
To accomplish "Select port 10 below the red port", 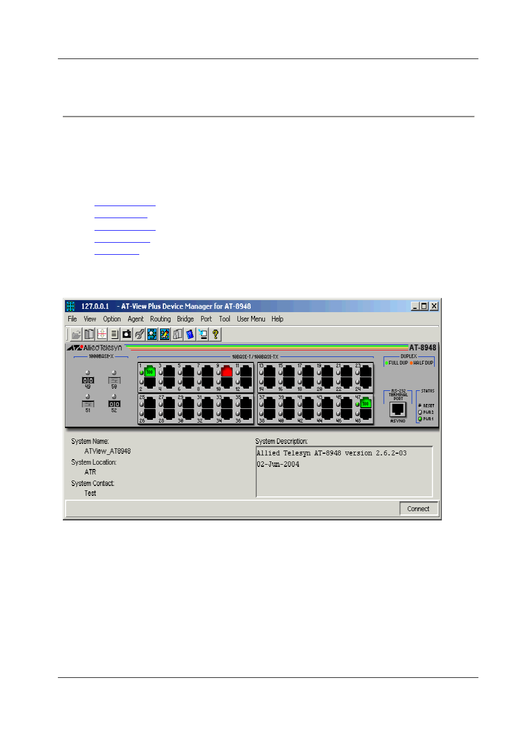I will 227,382.
